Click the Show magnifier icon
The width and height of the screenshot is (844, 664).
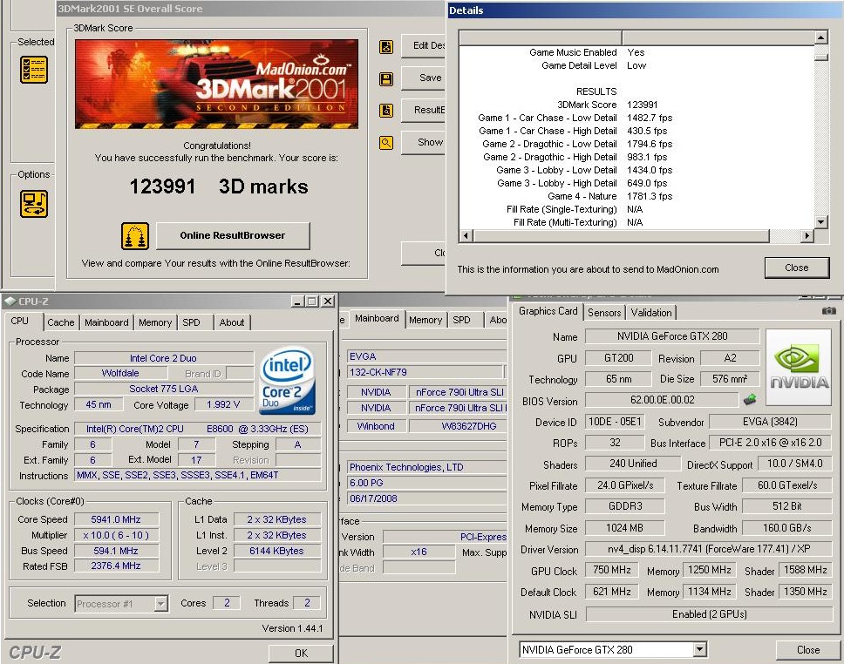(x=386, y=143)
